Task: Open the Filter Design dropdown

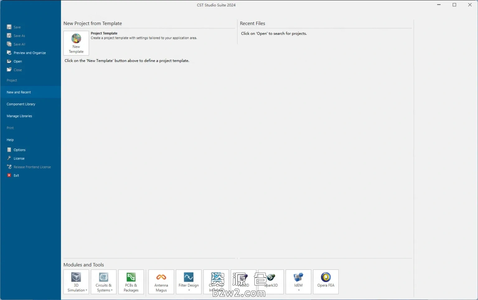Action: [x=189, y=290]
